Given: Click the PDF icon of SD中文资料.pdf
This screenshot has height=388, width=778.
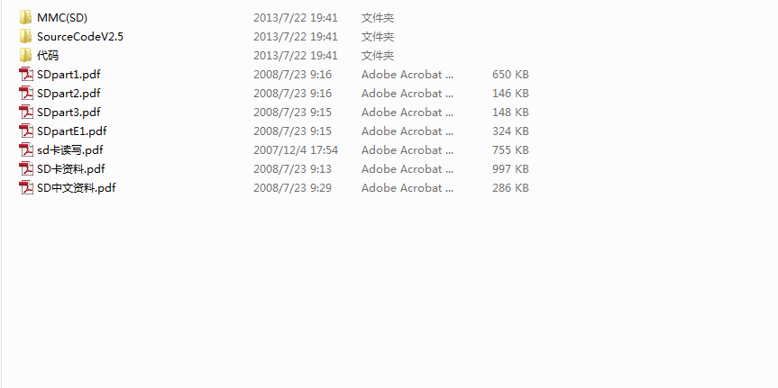Looking at the screenshot, I should [26, 187].
